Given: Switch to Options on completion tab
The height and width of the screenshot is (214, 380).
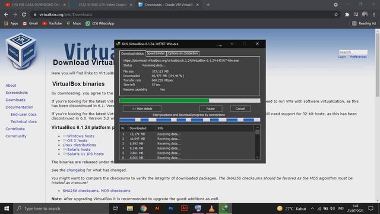Looking at the screenshot, I should (x=183, y=53).
